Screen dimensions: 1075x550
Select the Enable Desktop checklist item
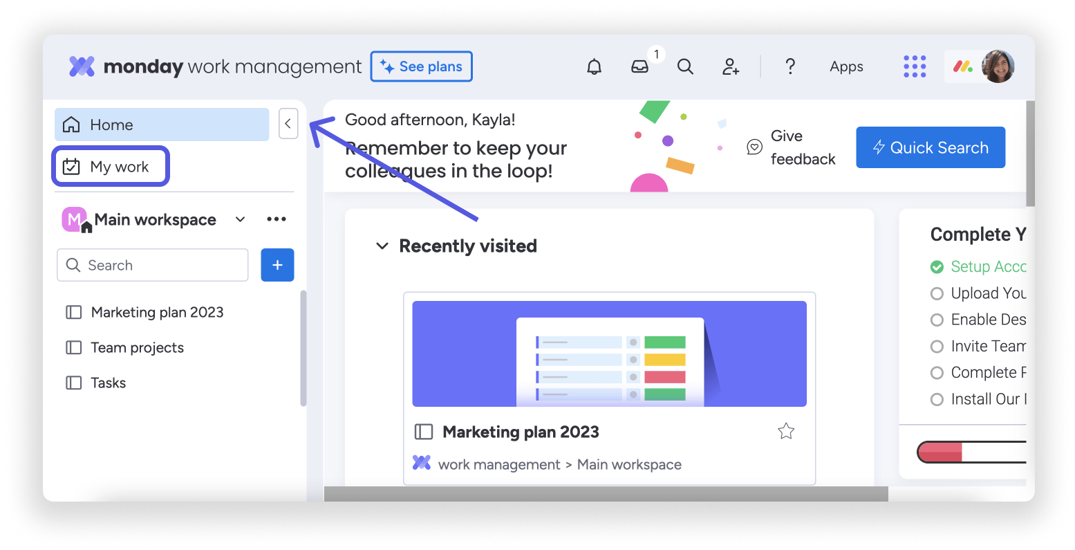point(978,320)
